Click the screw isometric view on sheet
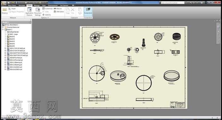 point(143,43)
